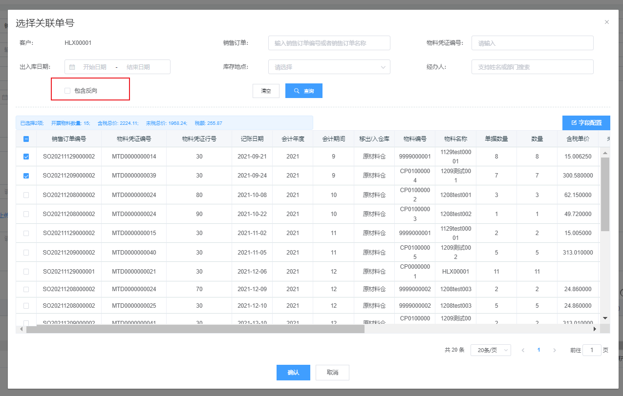
Task: Uncheck row with voucher MTD0000000014
Action: pos(26,157)
